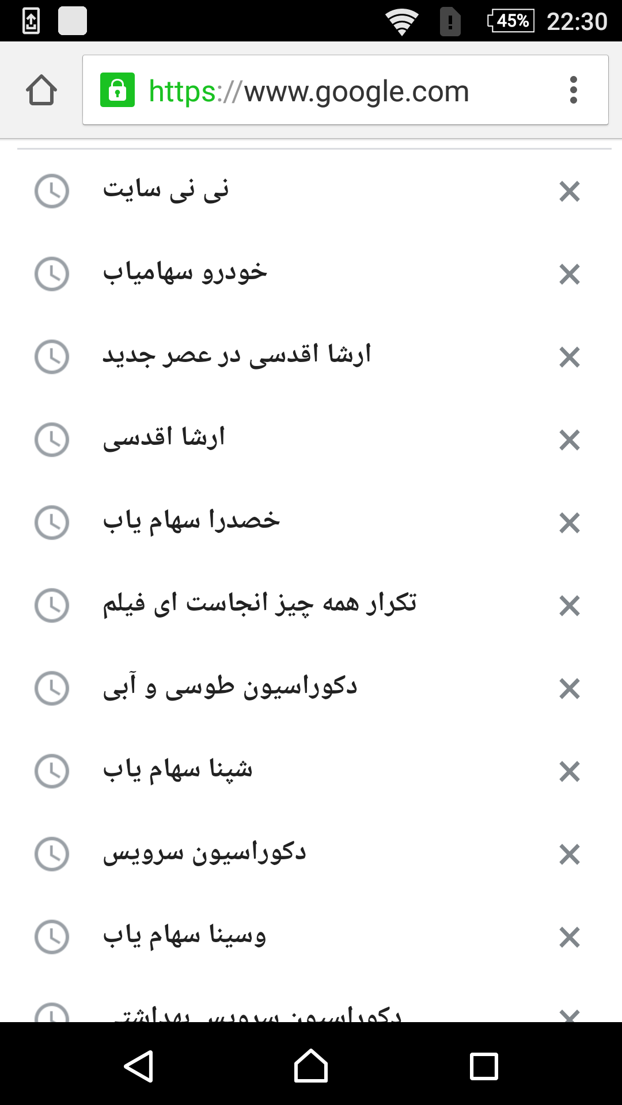
Task: Open the Android recent apps button
Action: coord(484,1066)
